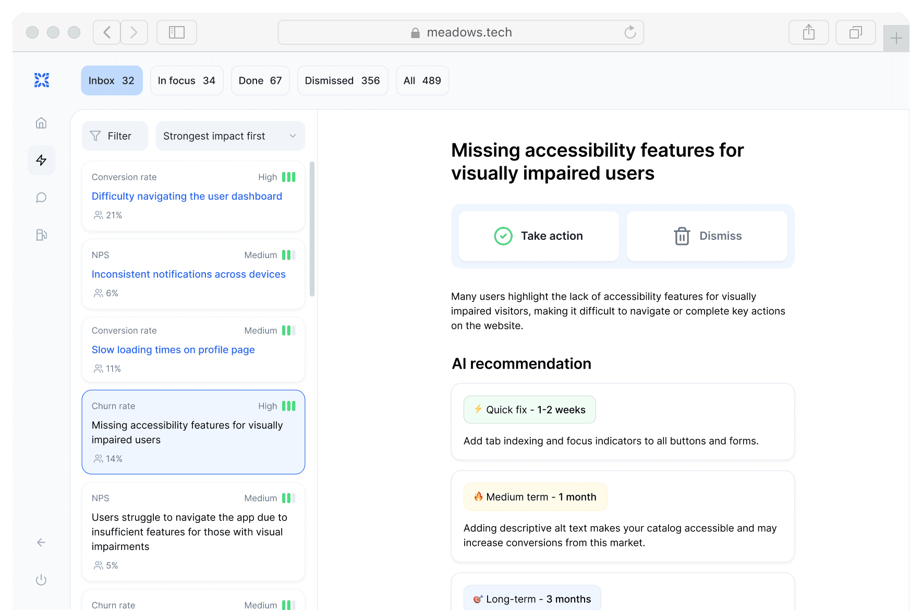Image resolution: width=922 pixels, height=610 pixels.
Task: Click the insights list scrollbar
Action: click(312, 229)
